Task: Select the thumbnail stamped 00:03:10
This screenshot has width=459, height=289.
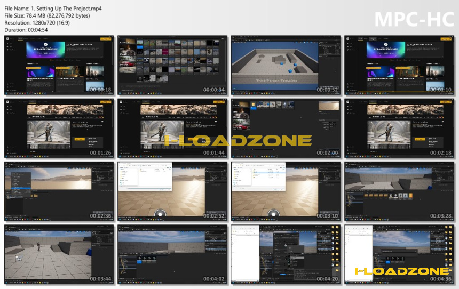Action: click(x=286, y=191)
